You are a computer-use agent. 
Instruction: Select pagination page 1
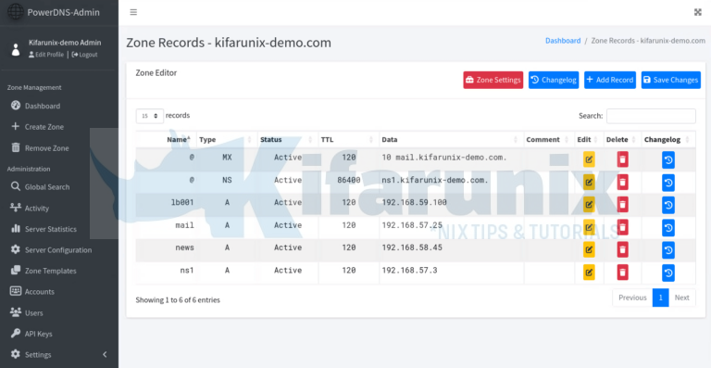pos(660,298)
